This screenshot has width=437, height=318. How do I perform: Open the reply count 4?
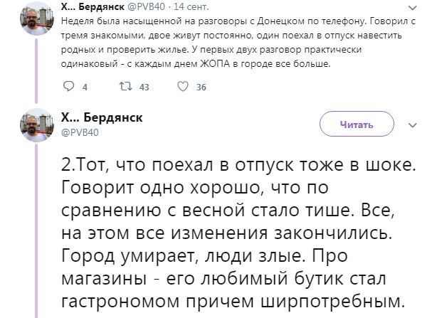tap(85, 88)
